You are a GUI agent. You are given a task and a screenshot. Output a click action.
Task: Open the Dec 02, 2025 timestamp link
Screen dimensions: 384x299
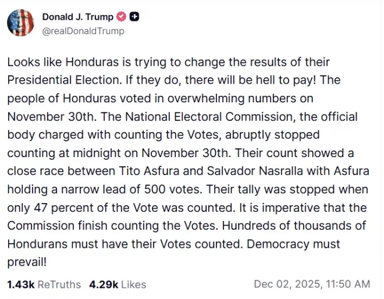[284, 284]
